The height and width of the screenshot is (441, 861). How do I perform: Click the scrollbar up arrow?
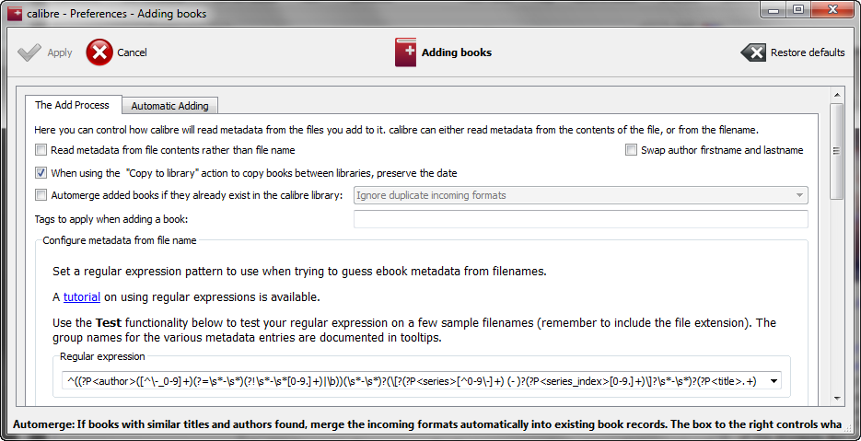click(x=836, y=94)
